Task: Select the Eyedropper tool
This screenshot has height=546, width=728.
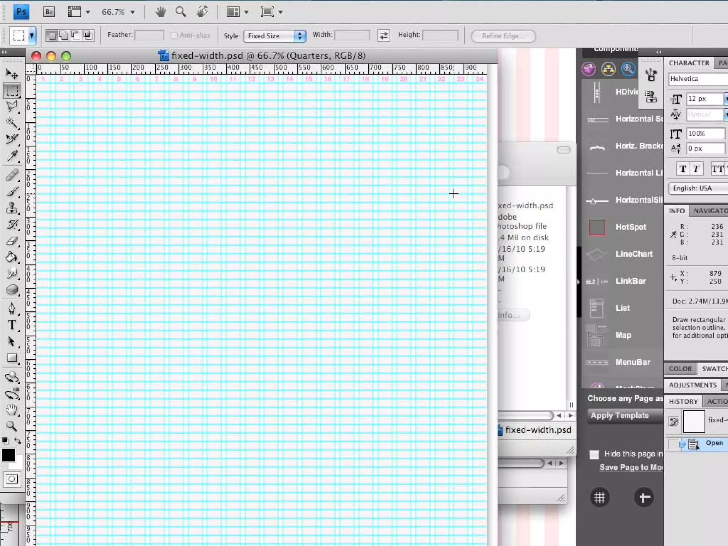Action: coord(12,156)
